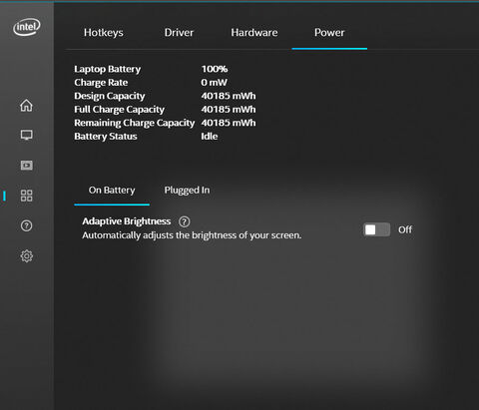This screenshot has height=410, width=479.
Task: Switch to the Driver tab
Action: coord(179,33)
